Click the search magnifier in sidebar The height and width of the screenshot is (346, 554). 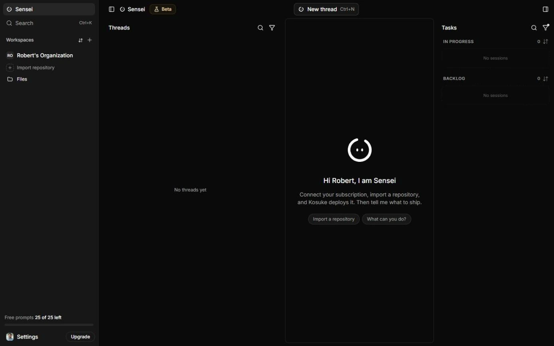point(9,23)
